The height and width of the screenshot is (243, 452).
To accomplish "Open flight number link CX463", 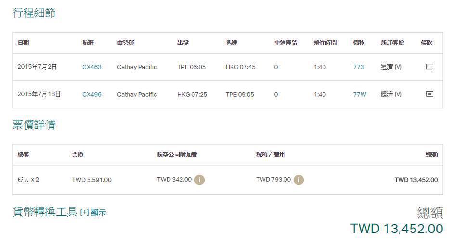I will click(91, 67).
